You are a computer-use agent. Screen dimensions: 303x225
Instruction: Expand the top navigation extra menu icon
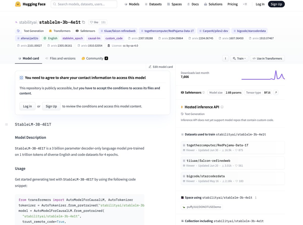tap(245, 4)
